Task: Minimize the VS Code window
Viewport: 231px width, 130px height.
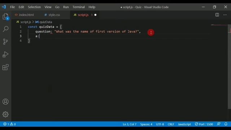Action: pos(203,7)
